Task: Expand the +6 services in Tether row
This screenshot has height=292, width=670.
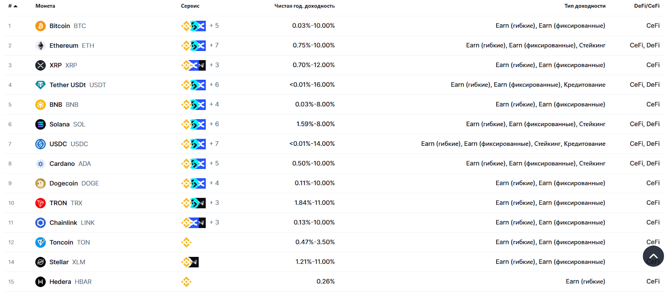Action: (x=214, y=84)
